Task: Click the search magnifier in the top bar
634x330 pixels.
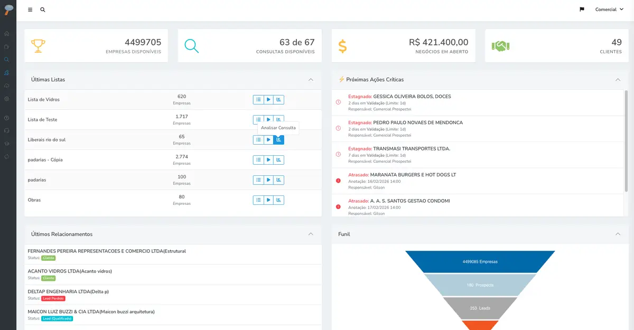Action: (43, 10)
